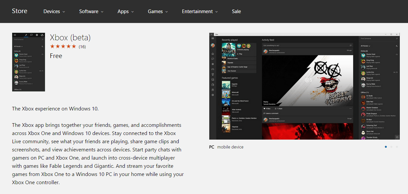Image resolution: width=408 pixels, height=194 pixels.
Task: Click 'The Xbox experience on Windows 10.' text
Action: 55,109
